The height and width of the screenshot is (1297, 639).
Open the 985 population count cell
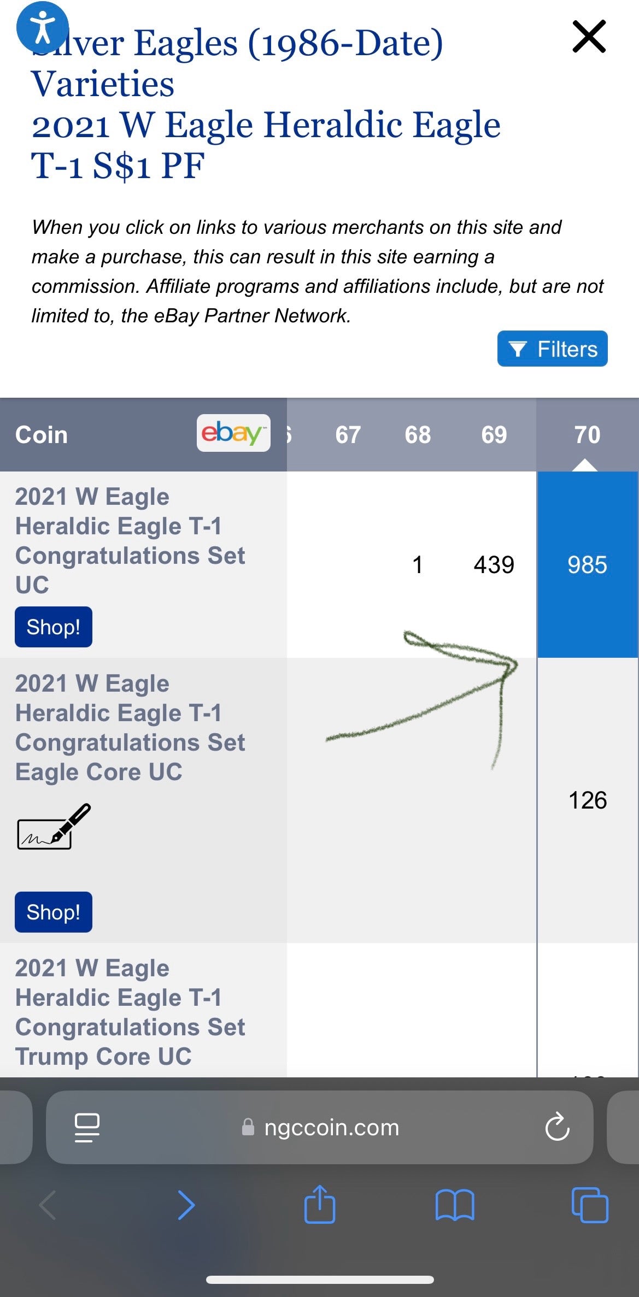[587, 565]
